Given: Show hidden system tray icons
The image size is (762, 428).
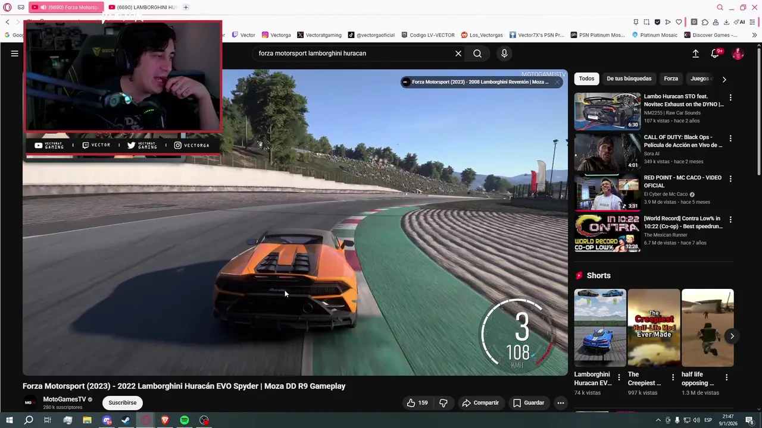Looking at the screenshot, I should pos(658,420).
